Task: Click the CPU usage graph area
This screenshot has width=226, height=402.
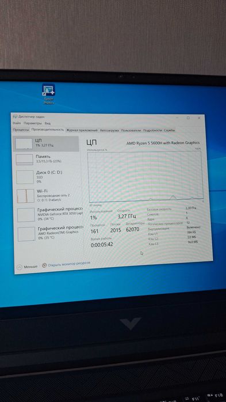Action: 145,176
